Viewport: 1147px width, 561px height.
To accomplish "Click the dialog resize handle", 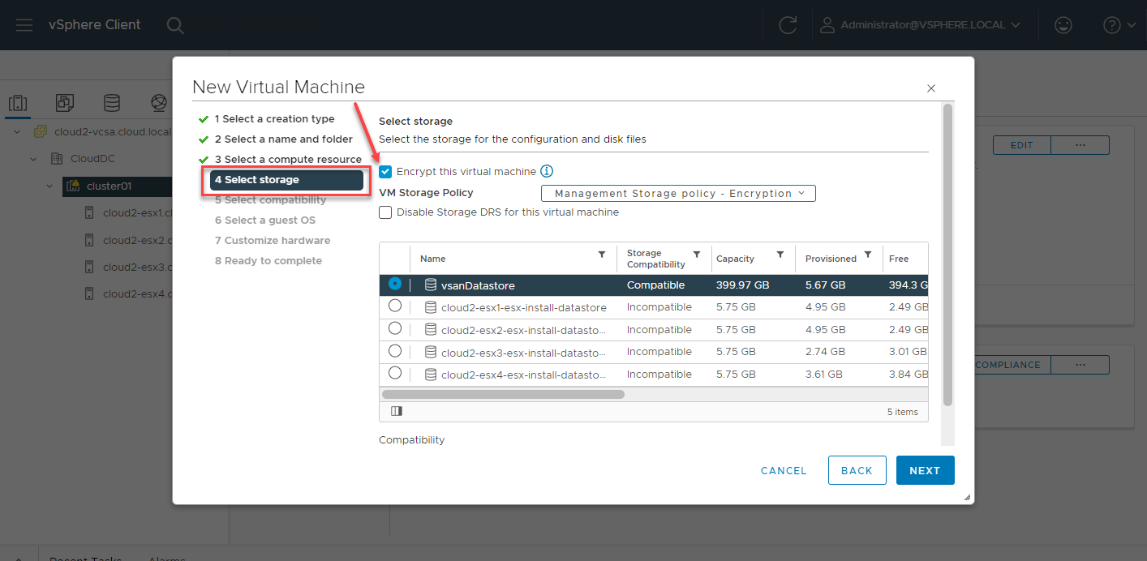I will pyautogui.click(x=968, y=498).
